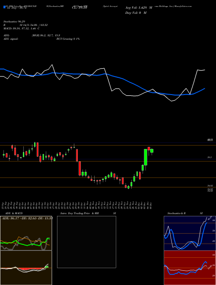This screenshot has width=216, height=285.
Task: Click the large green candlestick near chart end
Action: point(146,157)
